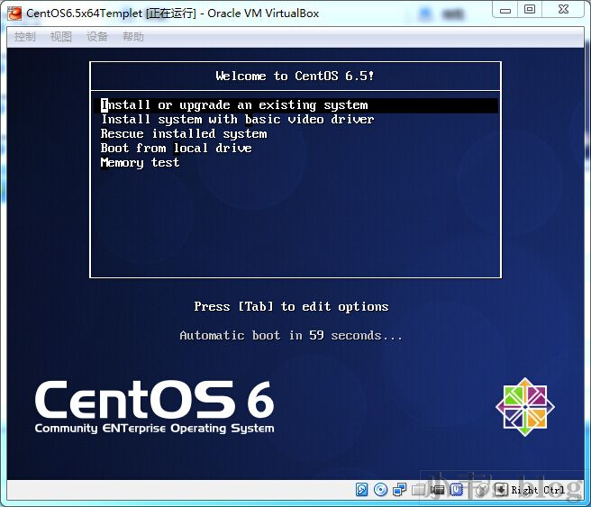Close the VirtualBox VM window
This screenshot has height=507, width=591.
coord(563,9)
